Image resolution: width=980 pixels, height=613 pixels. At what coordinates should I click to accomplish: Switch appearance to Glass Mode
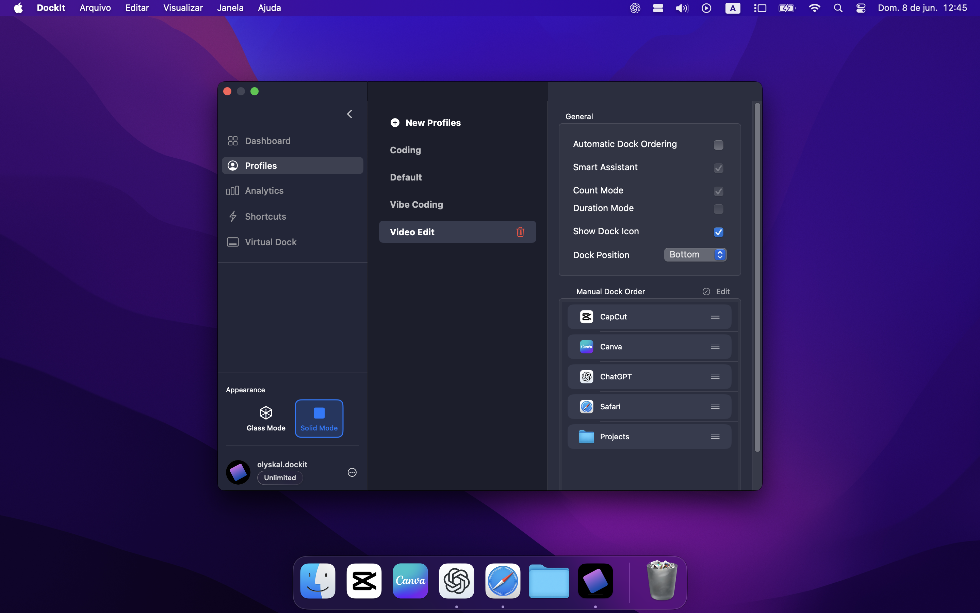pos(266,419)
